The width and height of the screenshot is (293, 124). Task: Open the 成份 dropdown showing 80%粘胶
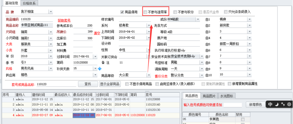[198, 19]
